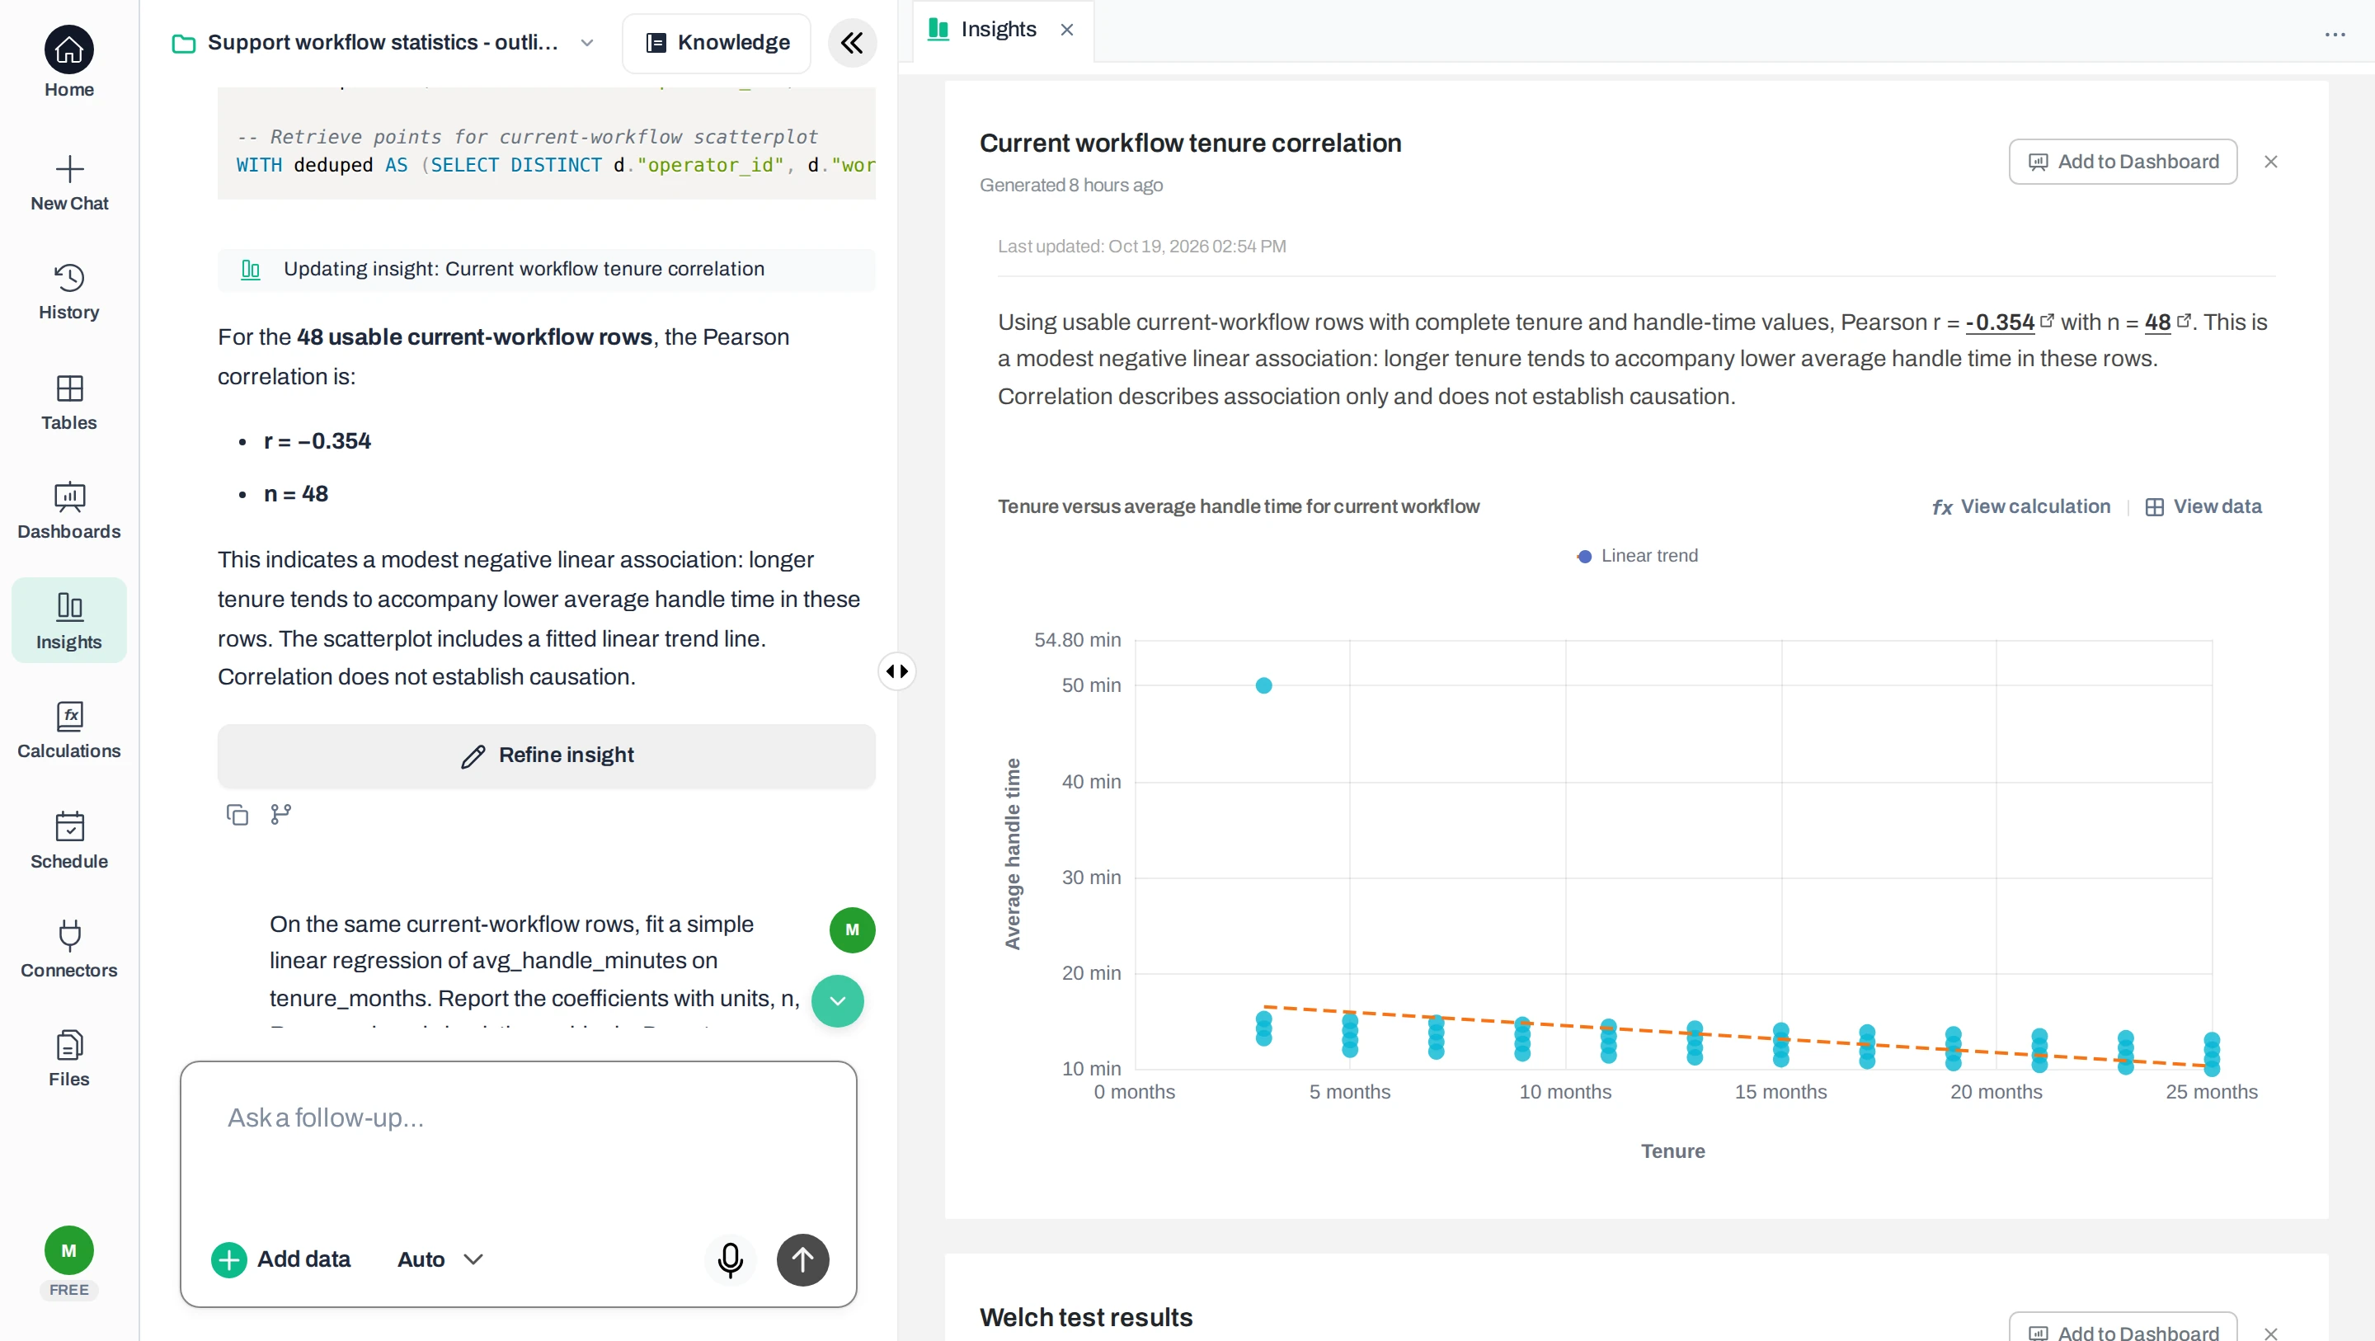Open the Files section
The height and width of the screenshot is (1341, 2375).
tap(69, 1059)
